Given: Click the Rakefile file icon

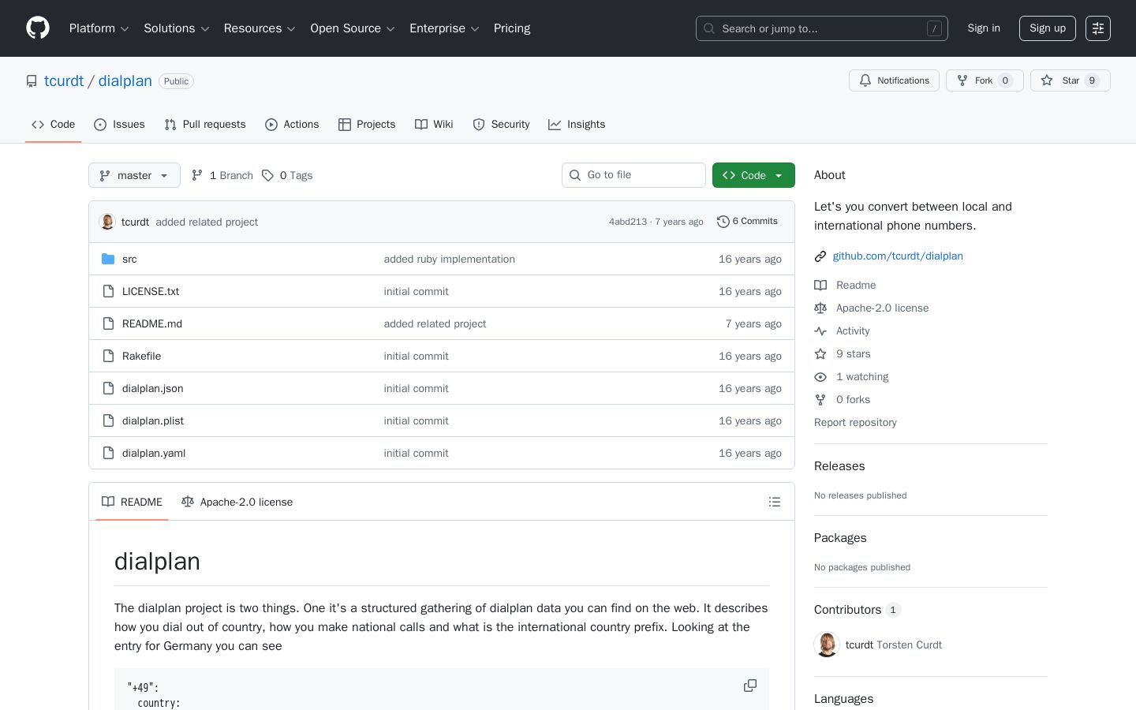Looking at the screenshot, I should [108, 356].
